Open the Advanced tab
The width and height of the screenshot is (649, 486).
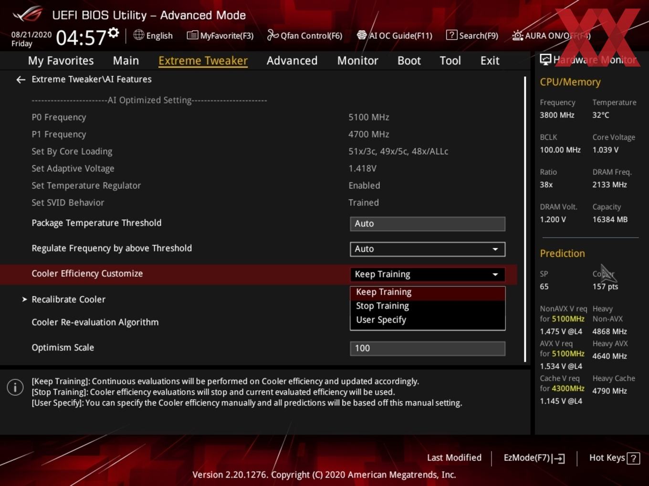(292, 61)
